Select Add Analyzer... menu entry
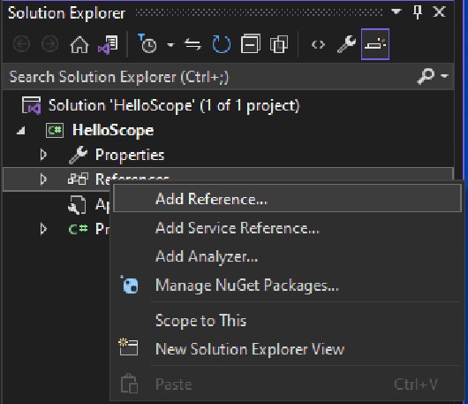468x404 pixels. tap(288, 256)
